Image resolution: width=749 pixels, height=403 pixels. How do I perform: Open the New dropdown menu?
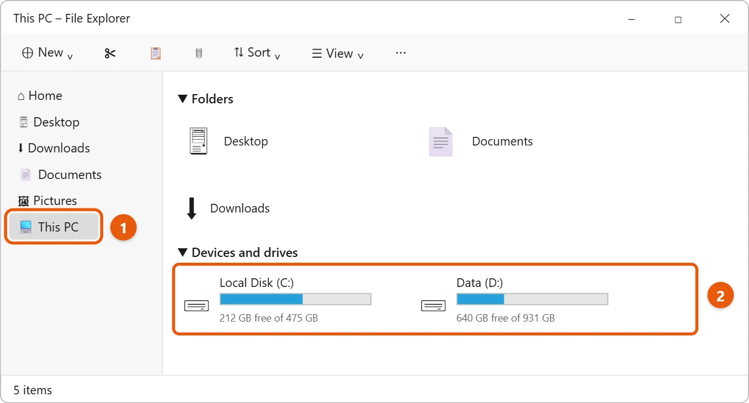pyautogui.click(x=47, y=53)
